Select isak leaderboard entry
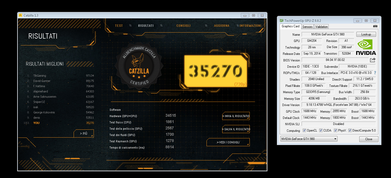This screenshot has height=178, width=391. pos(60,107)
